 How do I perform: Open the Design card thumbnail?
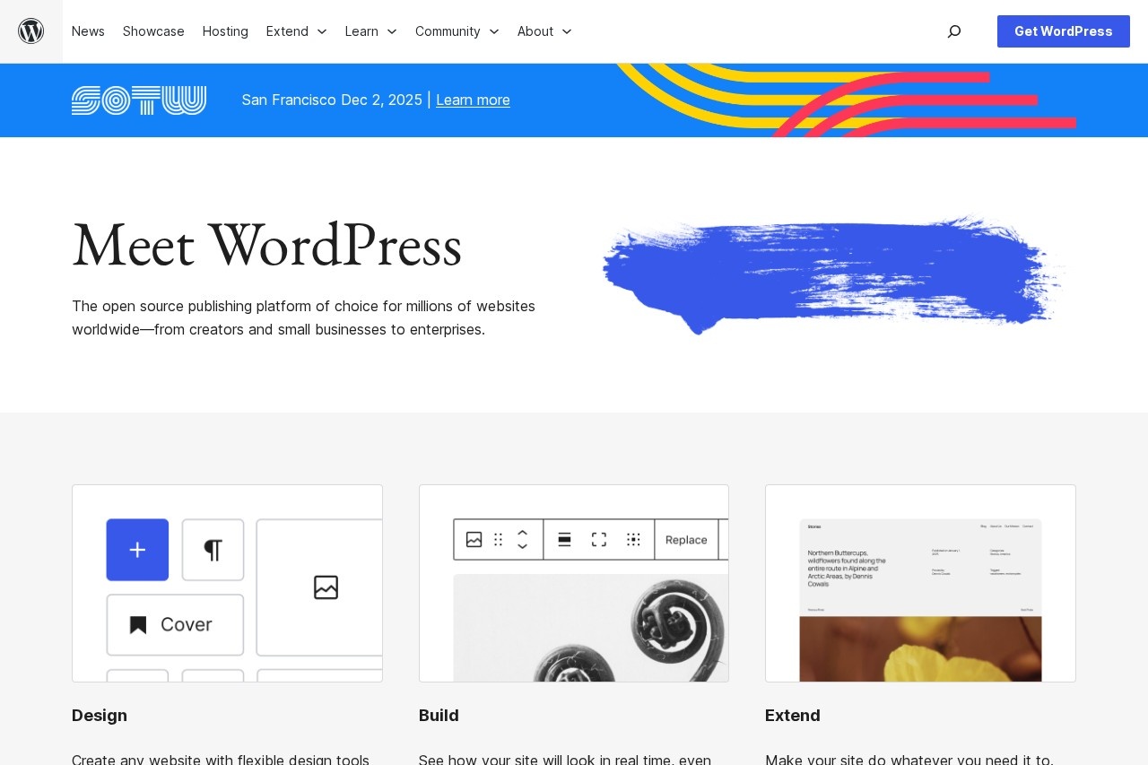(x=227, y=583)
